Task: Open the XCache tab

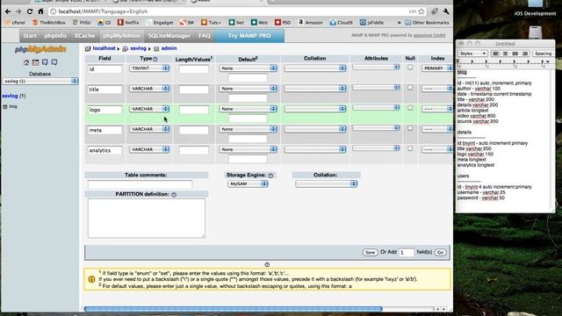Action: 84,36
